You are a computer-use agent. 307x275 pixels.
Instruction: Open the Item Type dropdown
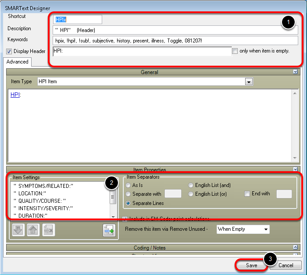249,82
